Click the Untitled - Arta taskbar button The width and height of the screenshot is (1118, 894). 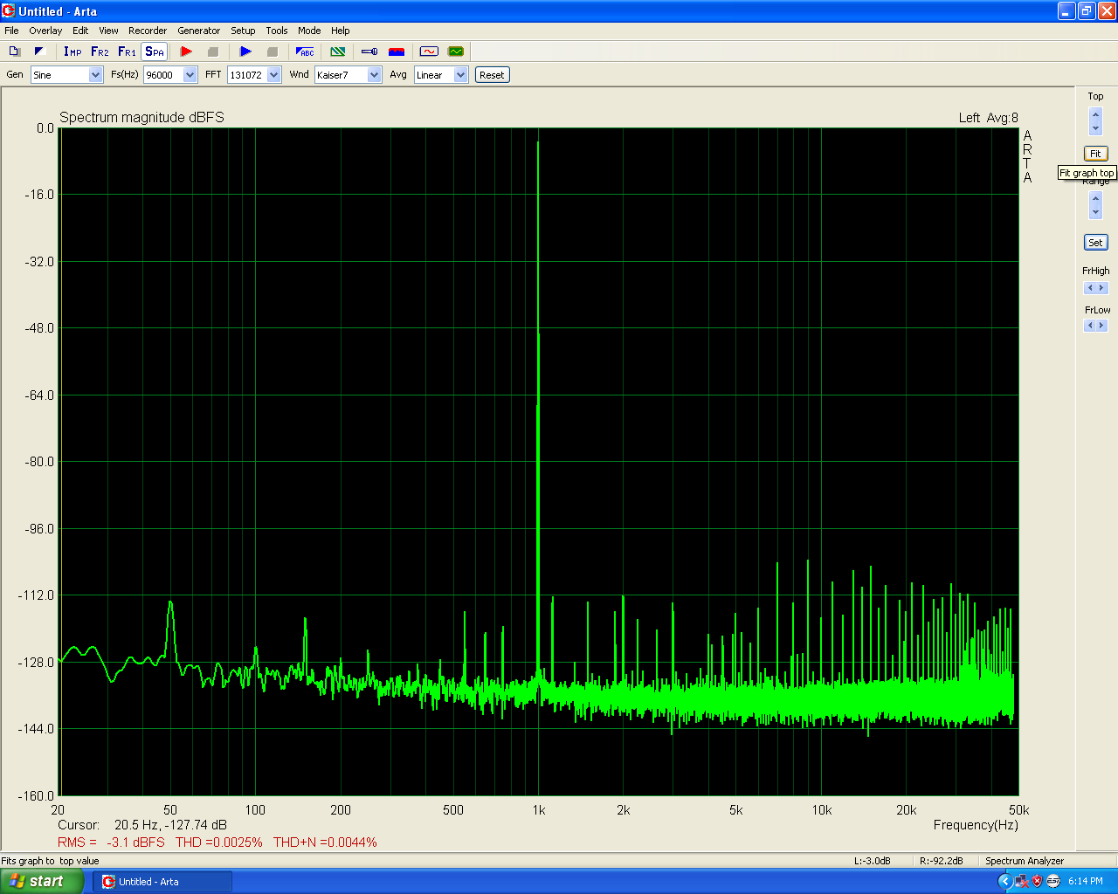[164, 882]
